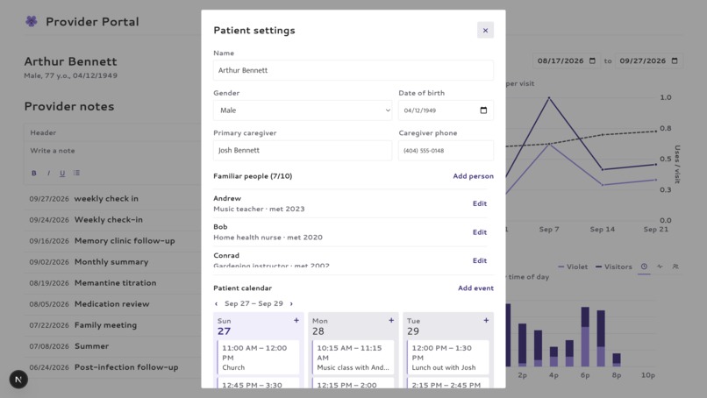Open Summer note from 07/08/2026
This screenshot has width=707, height=398.
(113, 346)
